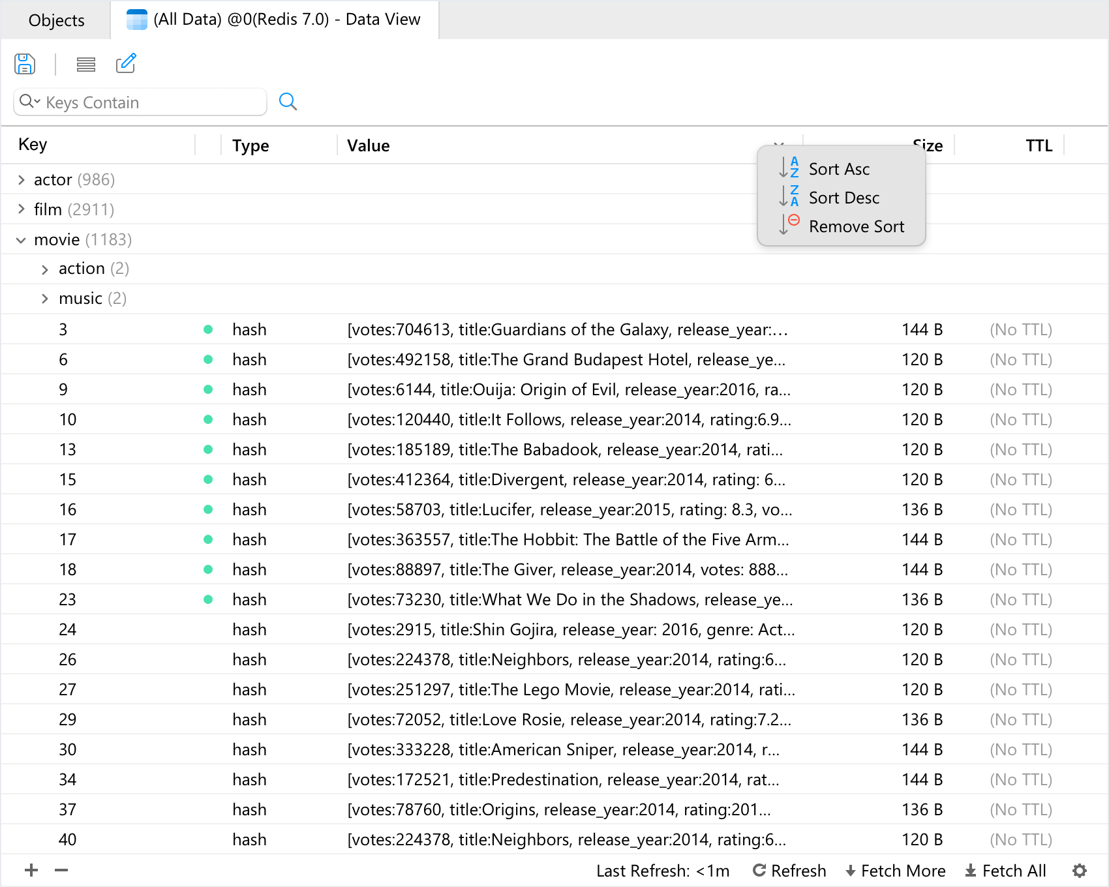Click the green dot of key 17
The width and height of the screenshot is (1109, 887).
click(x=208, y=539)
